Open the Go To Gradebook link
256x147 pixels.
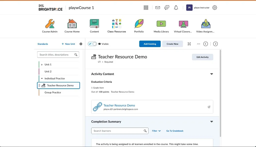[x=175, y=131]
